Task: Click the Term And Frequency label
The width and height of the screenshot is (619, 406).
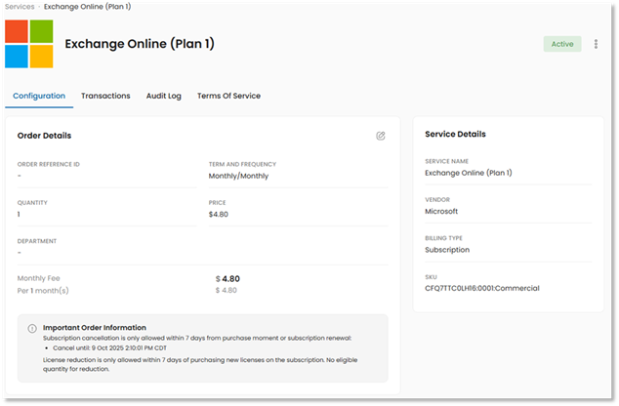Action: (242, 164)
